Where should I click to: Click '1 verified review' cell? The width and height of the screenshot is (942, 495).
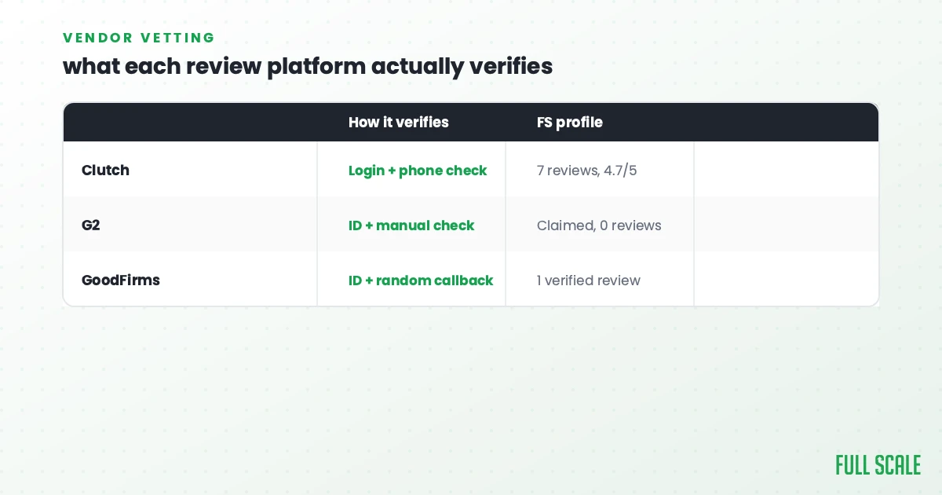589,280
